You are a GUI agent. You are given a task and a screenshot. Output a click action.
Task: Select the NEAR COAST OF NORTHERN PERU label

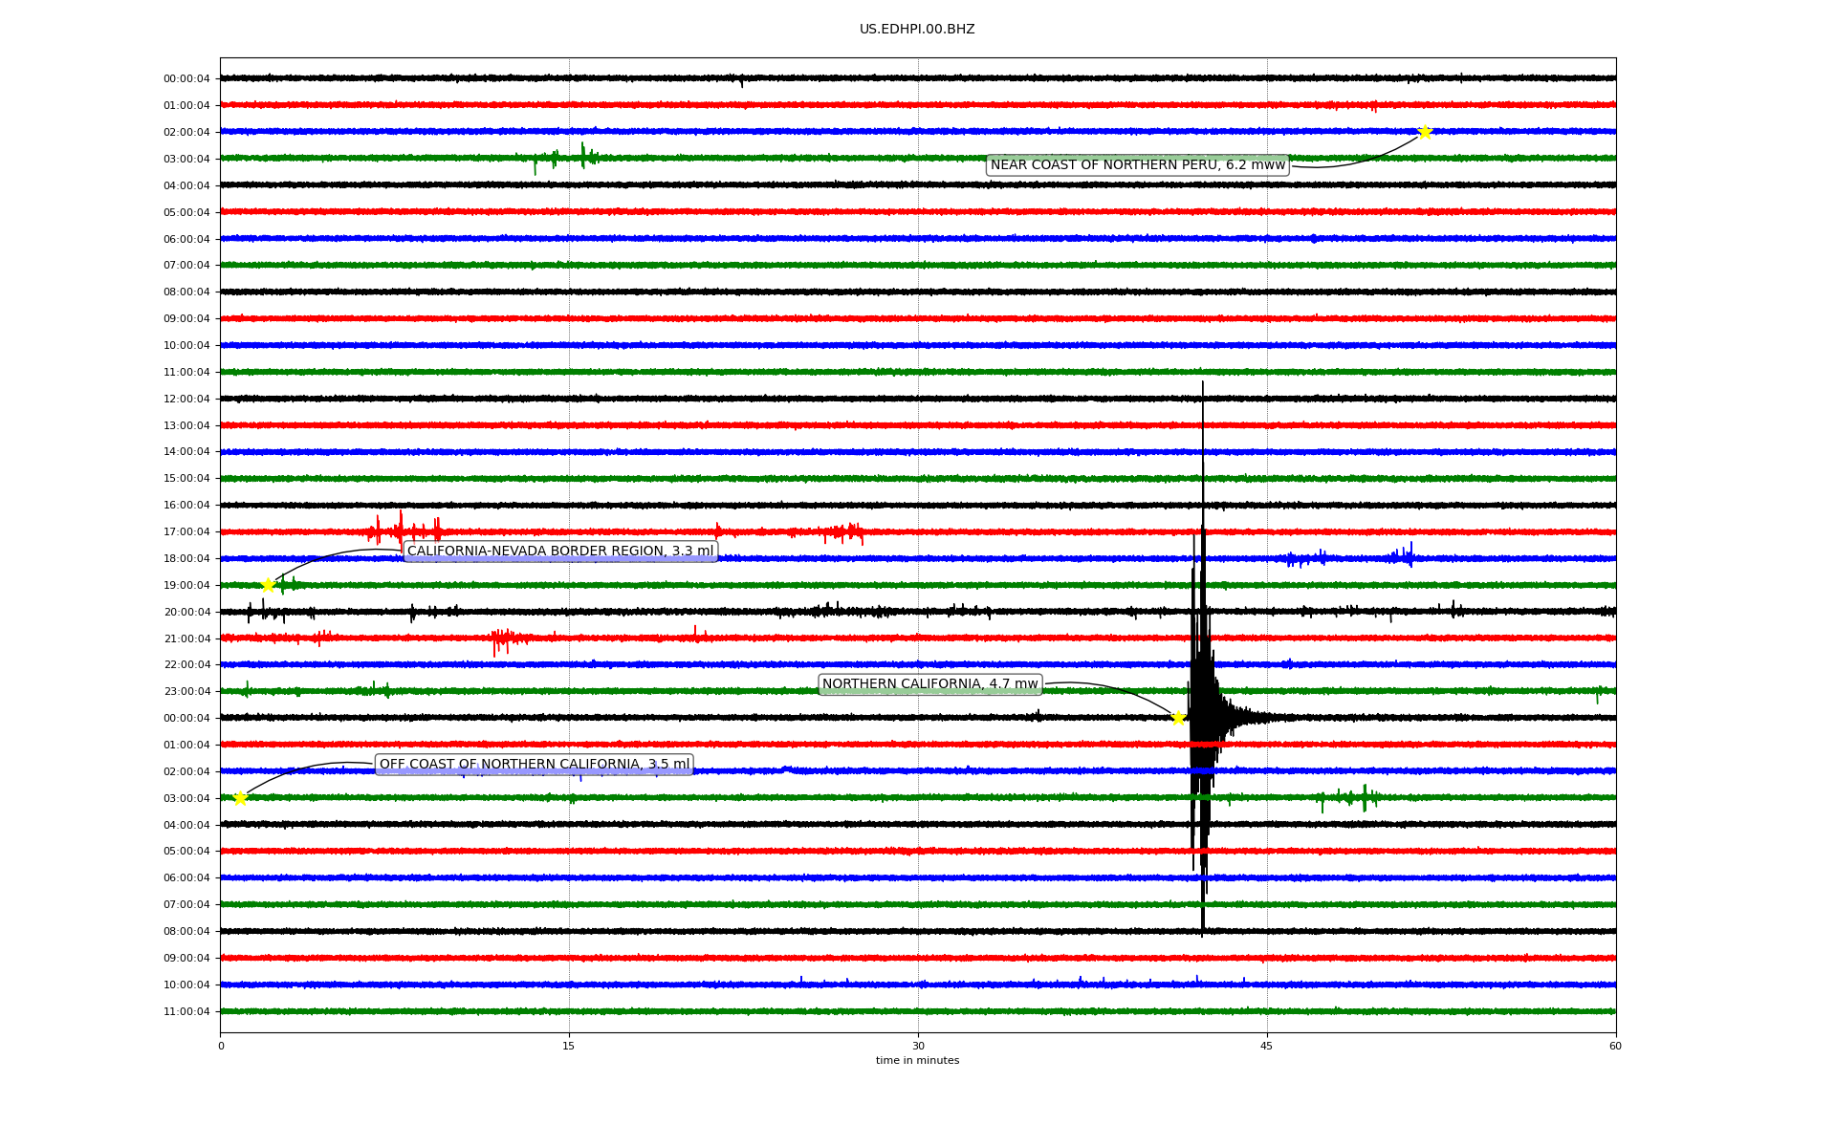[1137, 165]
